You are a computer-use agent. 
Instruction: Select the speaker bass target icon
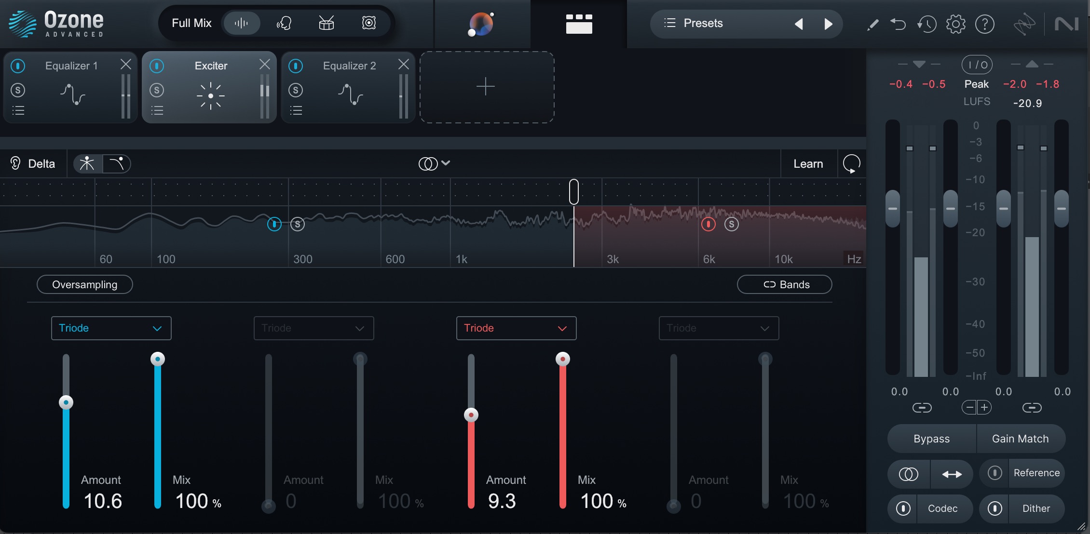369,23
